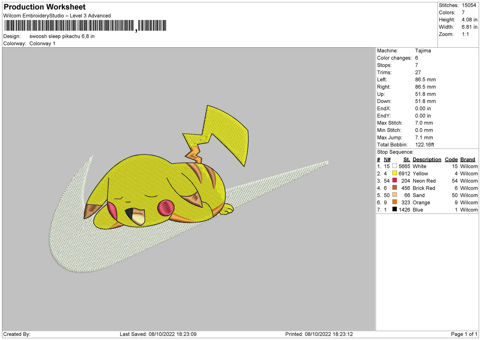The height and width of the screenshot is (340, 481).
Task: Click the Stops value '7'
Action: click(x=416, y=65)
